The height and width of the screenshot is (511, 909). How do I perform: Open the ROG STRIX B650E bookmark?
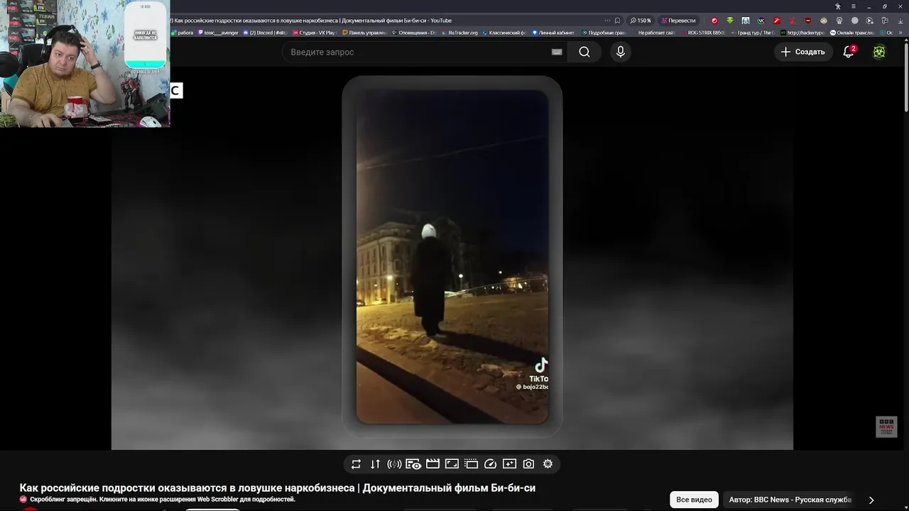tap(703, 33)
